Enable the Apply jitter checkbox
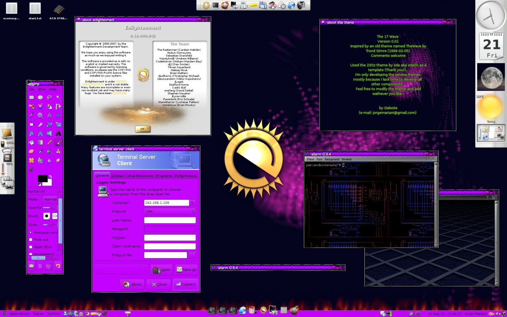This screenshot has width=507, height=317. coord(31,247)
